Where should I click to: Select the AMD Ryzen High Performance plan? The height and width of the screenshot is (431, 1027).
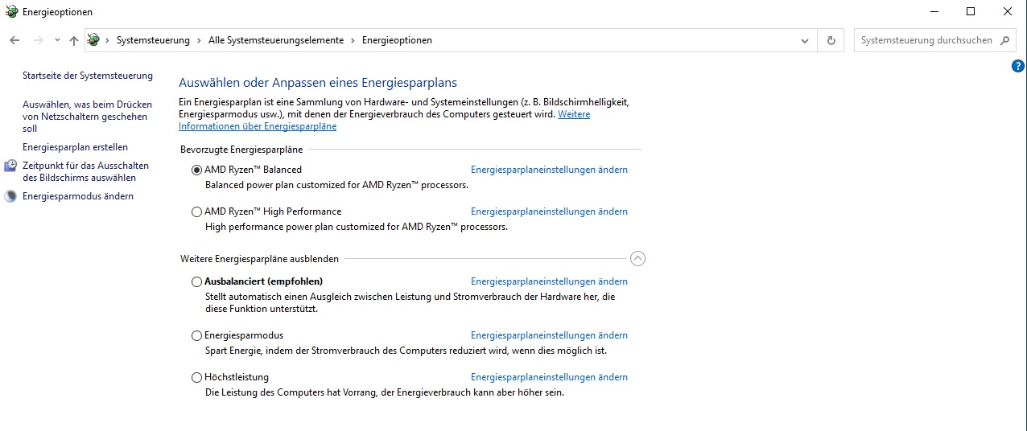(x=197, y=211)
